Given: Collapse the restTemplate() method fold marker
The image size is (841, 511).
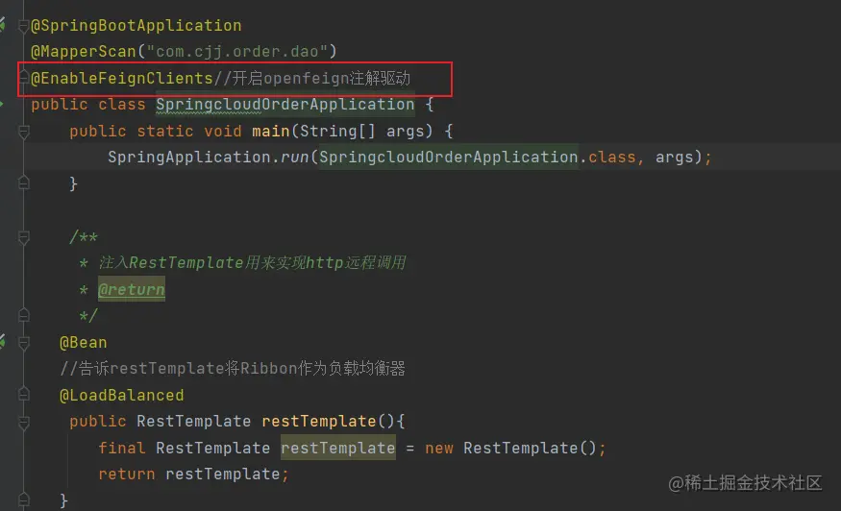Looking at the screenshot, I should click(24, 422).
